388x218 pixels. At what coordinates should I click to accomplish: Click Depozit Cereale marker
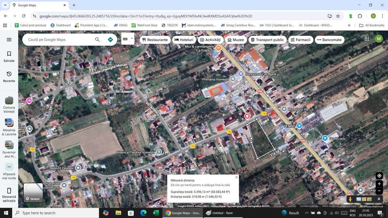[78, 168]
